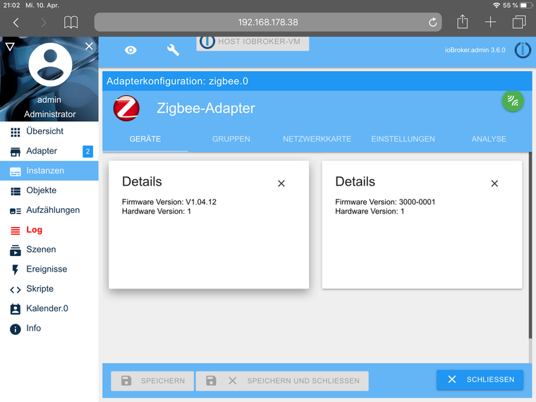This screenshot has width=536, height=402.
Task: Click Firmware Version: 3000-0001 text
Action: [385, 202]
